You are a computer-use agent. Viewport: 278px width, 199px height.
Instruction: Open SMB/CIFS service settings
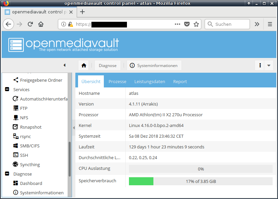tap(29, 146)
